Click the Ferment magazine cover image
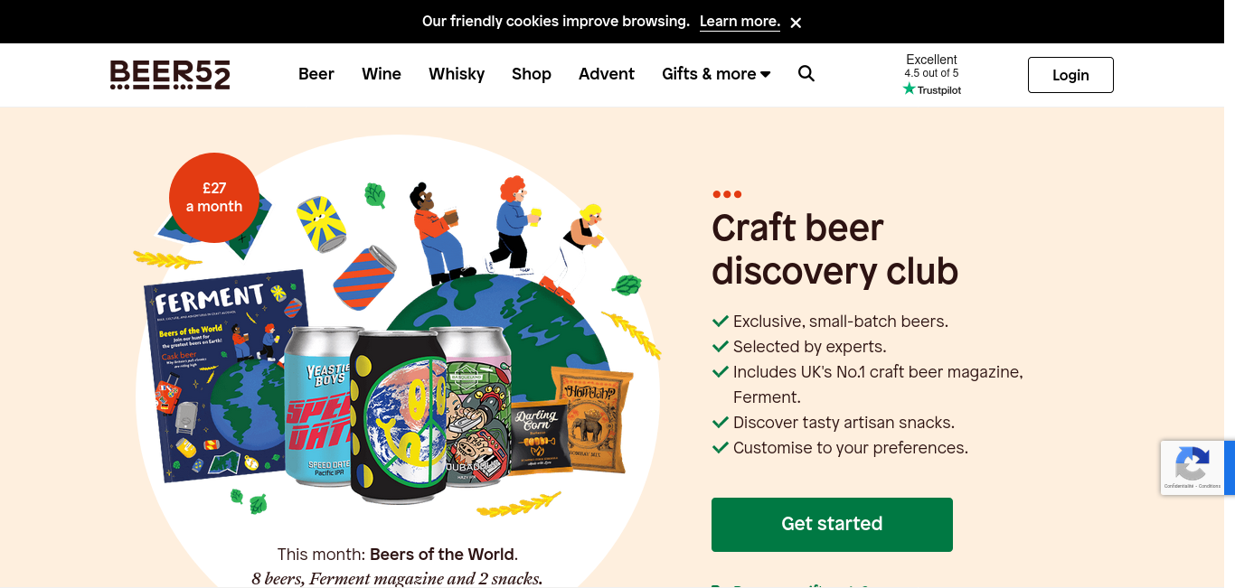This screenshot has height=588, width=1235. point(228,375)
